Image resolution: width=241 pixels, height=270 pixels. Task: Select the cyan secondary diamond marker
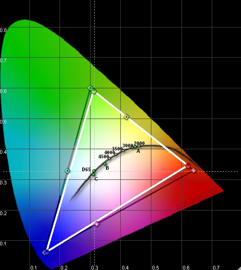(x=67, y=171)
